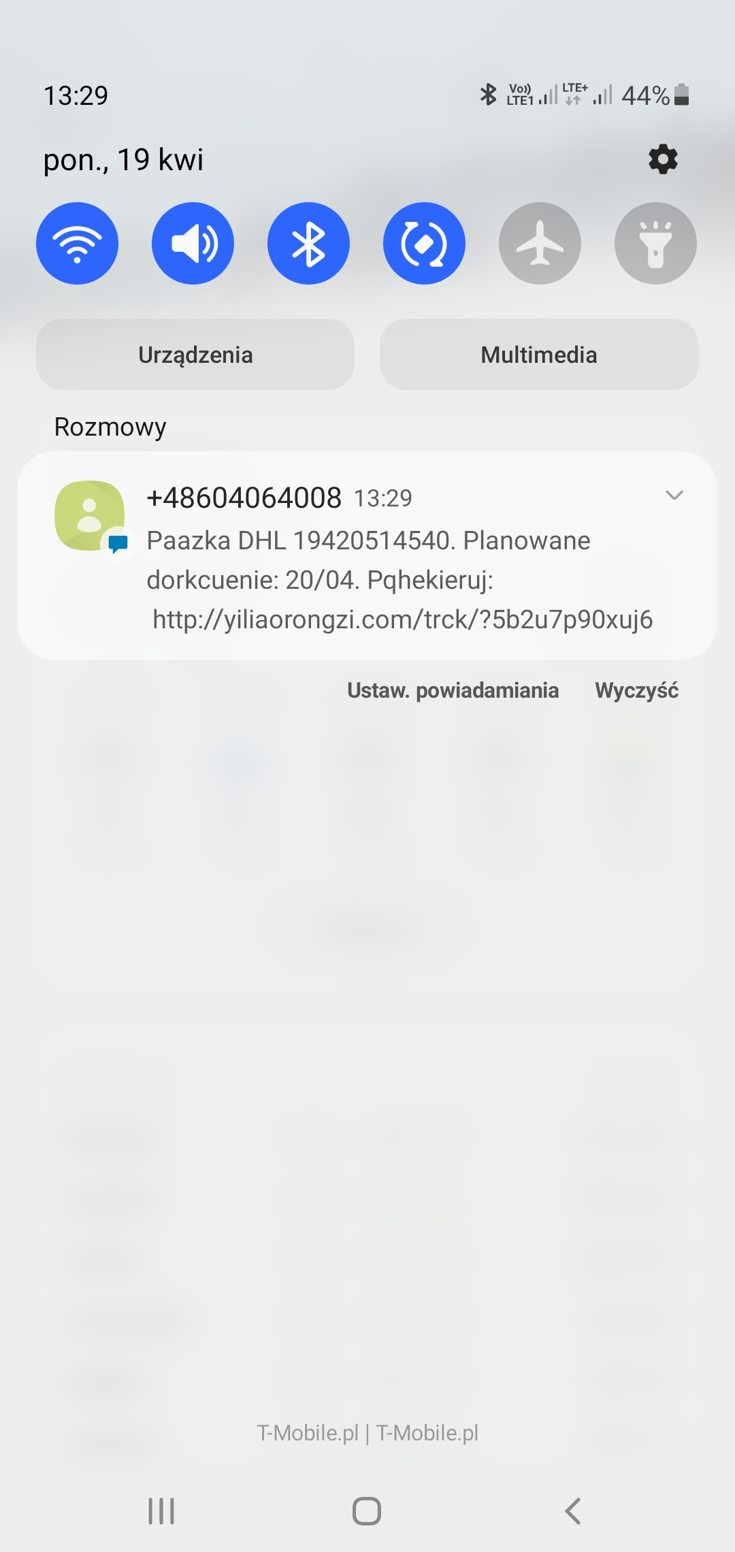Open the Urządzenia panel
This screenshot has width=735, height=1552.
[x=195, y=355]
